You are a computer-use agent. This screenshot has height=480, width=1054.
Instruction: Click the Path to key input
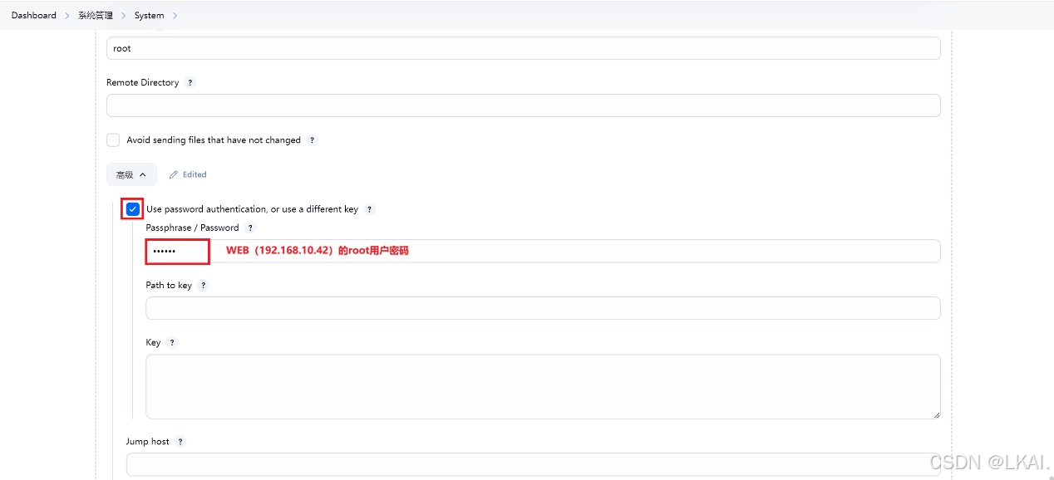[543, 308]
